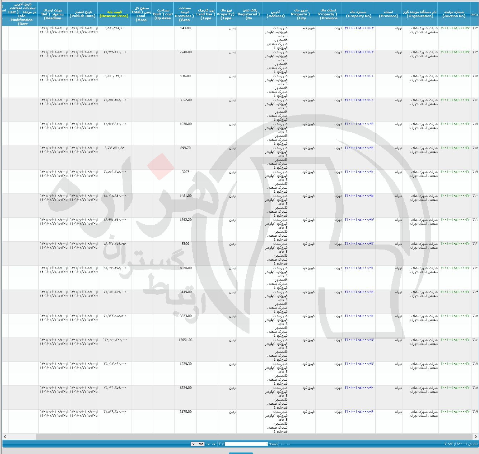The width and height of the screenshot is (479, 454).
Task: Select the premises area value 13051.00
Action: point(186,340)
